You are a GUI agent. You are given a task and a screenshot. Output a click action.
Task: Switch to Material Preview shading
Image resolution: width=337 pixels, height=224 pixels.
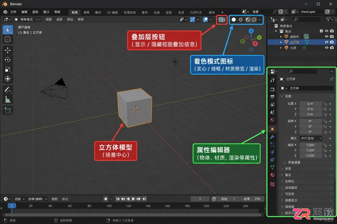pos(248,20)
